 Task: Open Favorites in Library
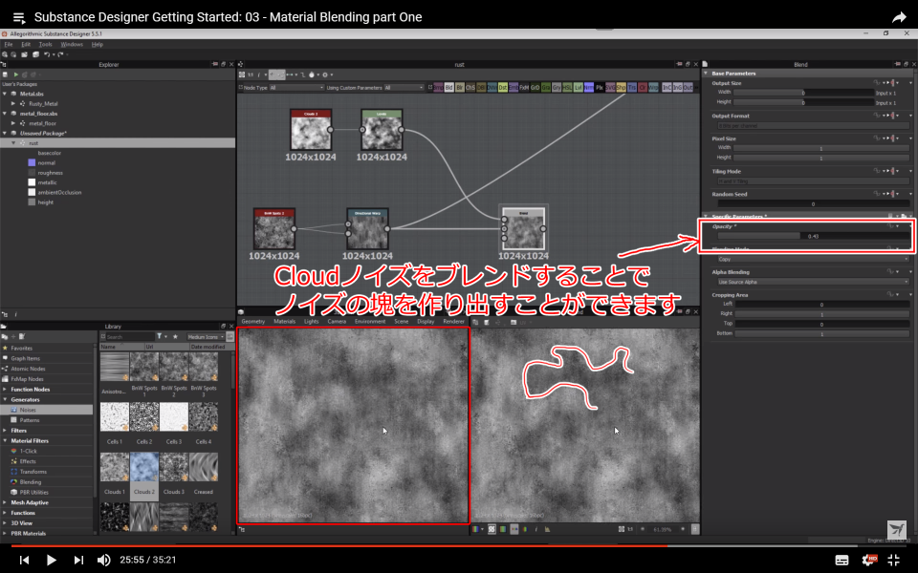pyautogui.click(x=21, y=349)
